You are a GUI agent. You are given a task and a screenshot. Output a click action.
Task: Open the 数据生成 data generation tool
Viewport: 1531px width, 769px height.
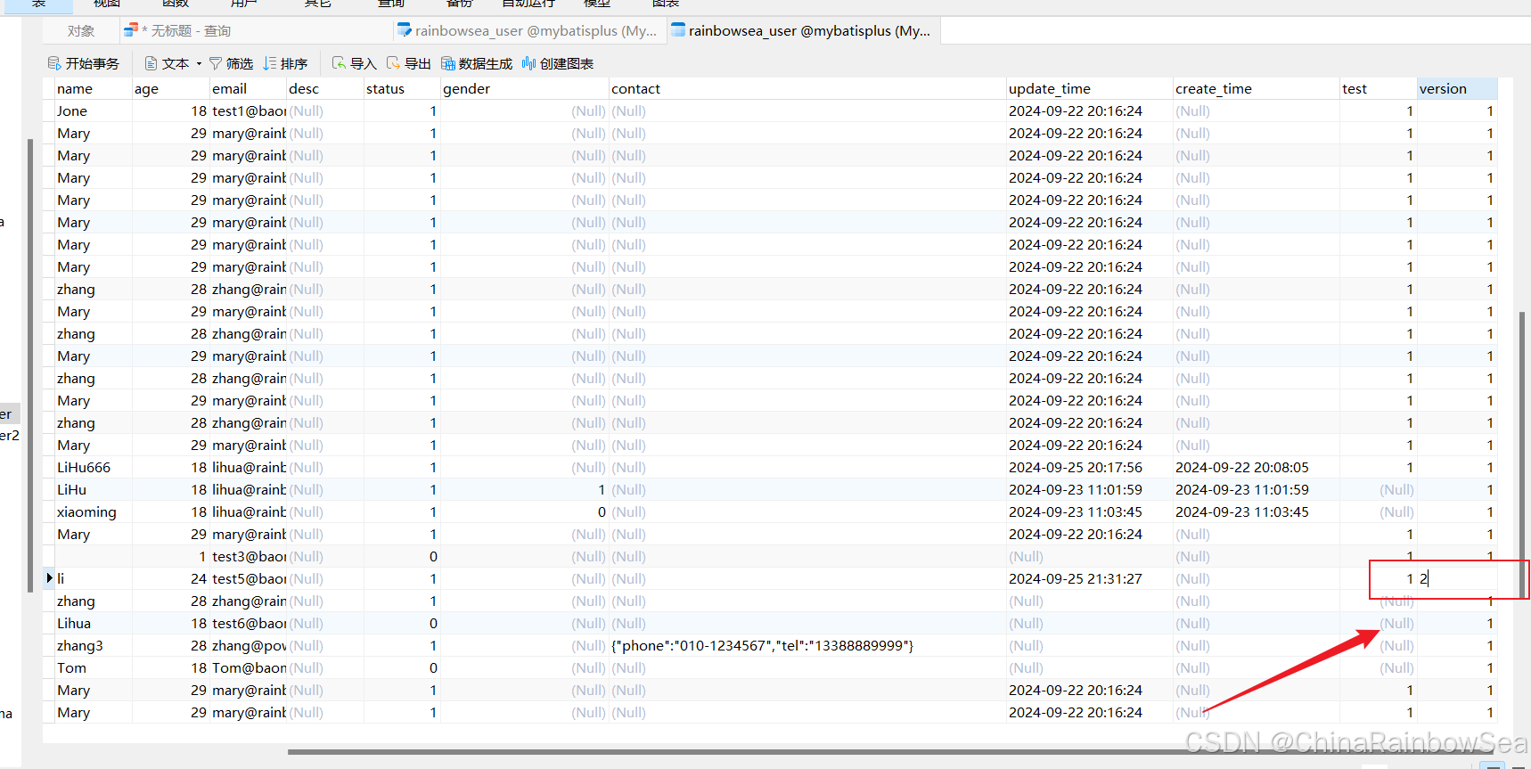448,63
